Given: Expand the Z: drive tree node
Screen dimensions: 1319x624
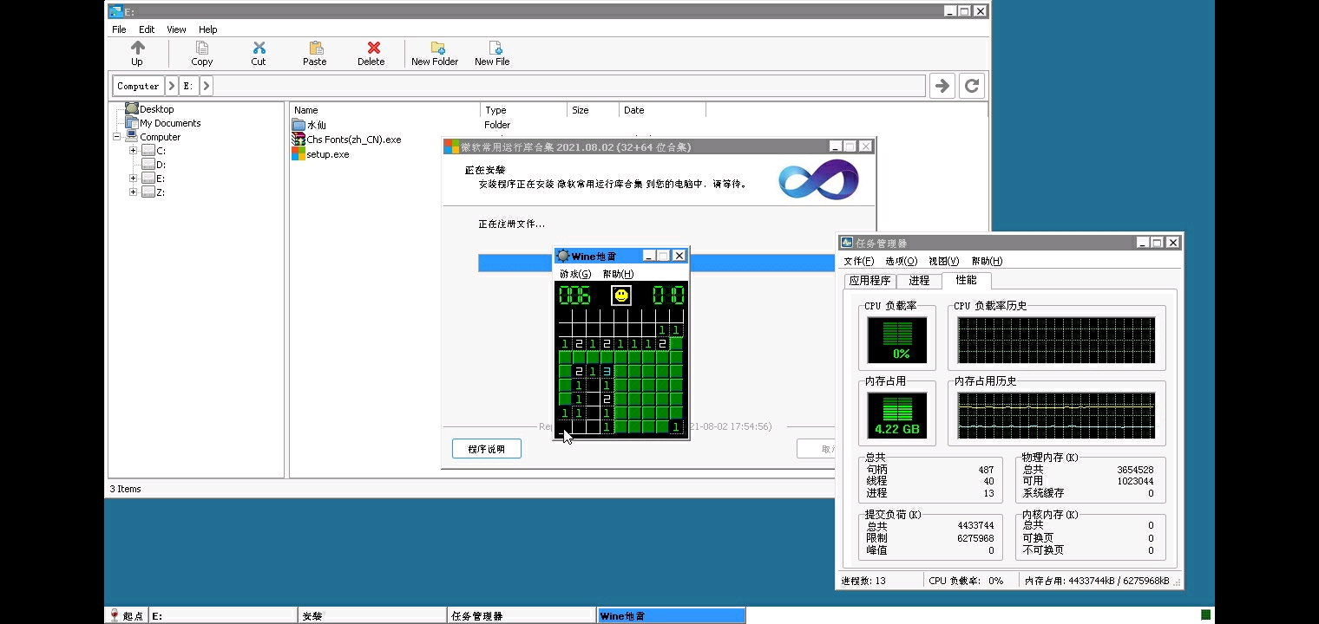Looking at the screenshot, I should (133, 192).
